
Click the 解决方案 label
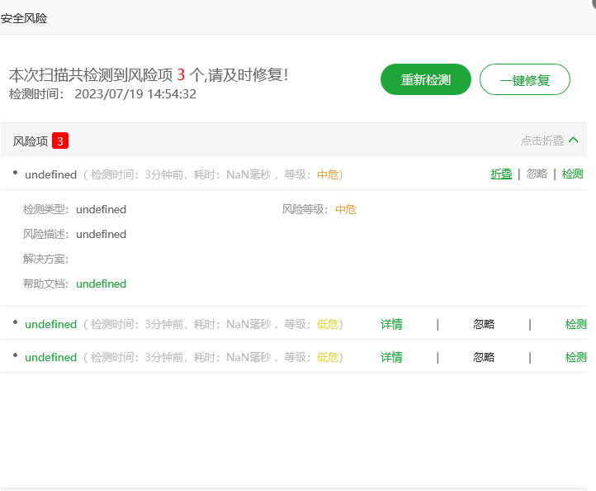(45, 260)
